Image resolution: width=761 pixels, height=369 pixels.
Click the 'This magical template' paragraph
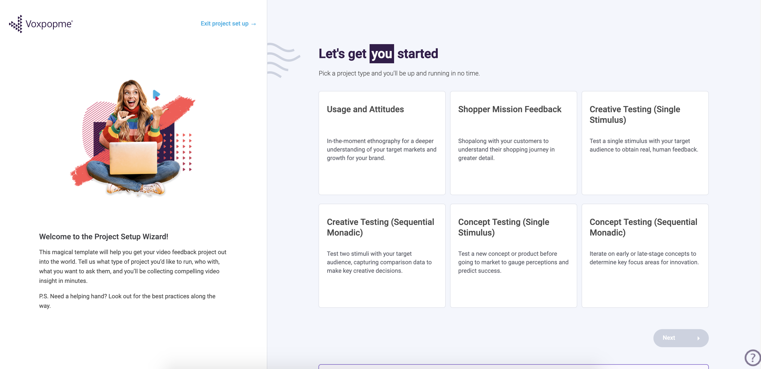point(133,266)
